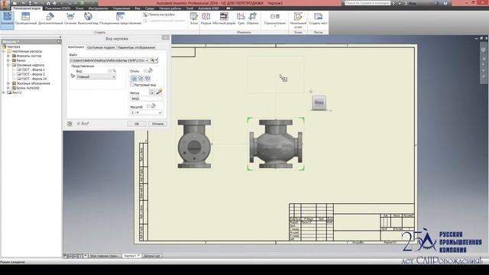Open the Масштаб 1:4 dropdown
Viewport: 489px width, 275px height.
tap(146, 112)
